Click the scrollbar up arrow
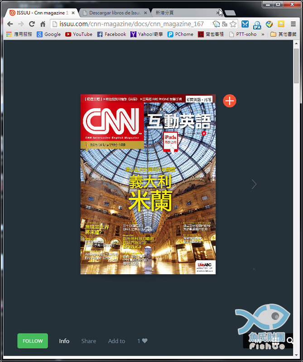 point(296,43)
